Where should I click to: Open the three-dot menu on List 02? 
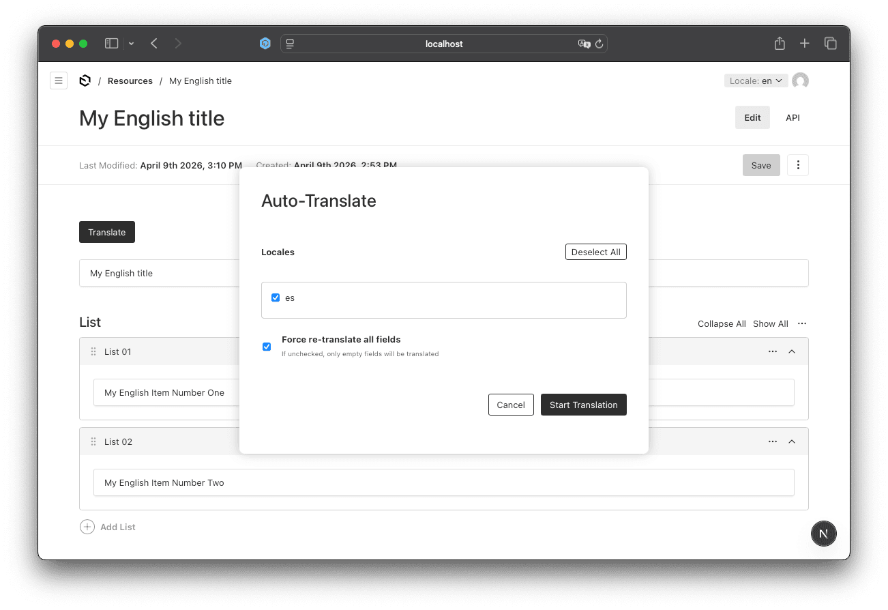click(772, 441)
